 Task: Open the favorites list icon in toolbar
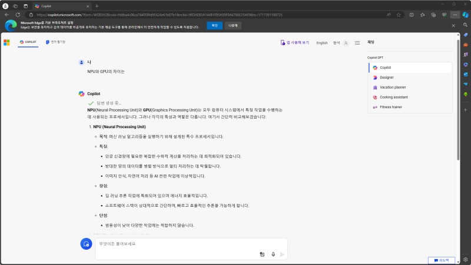(x=422, y=15)
